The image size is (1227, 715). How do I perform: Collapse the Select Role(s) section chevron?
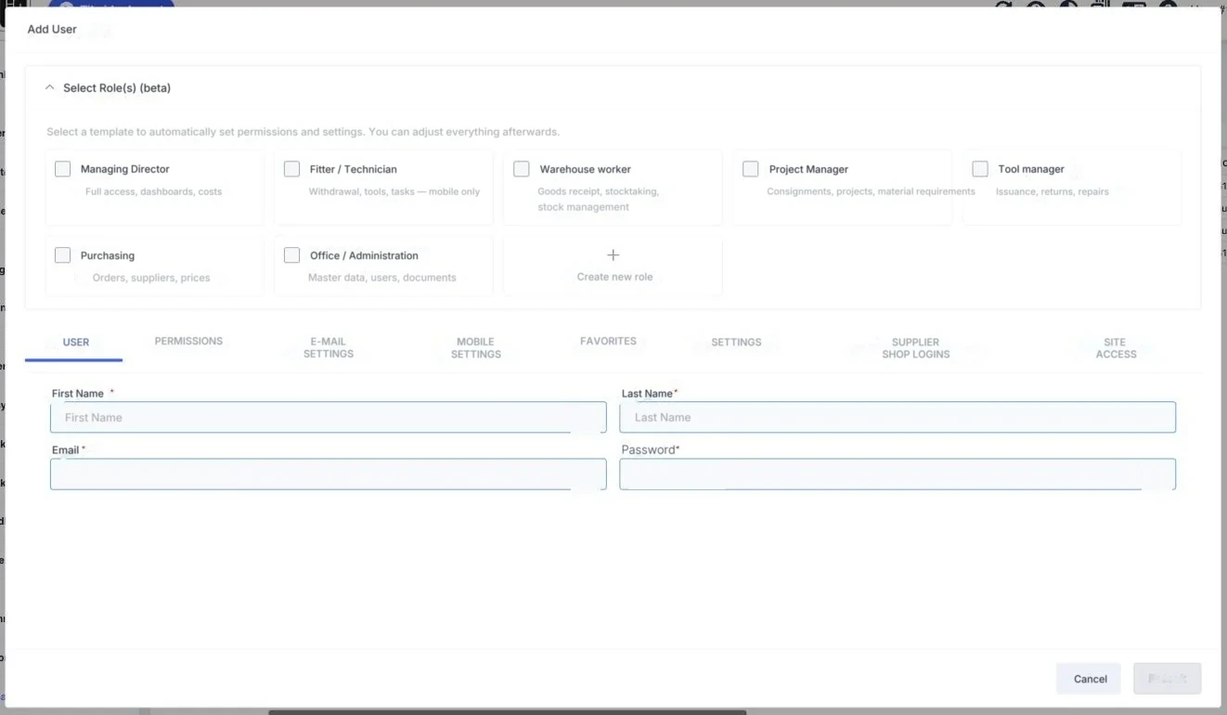(x=50, y=88)
